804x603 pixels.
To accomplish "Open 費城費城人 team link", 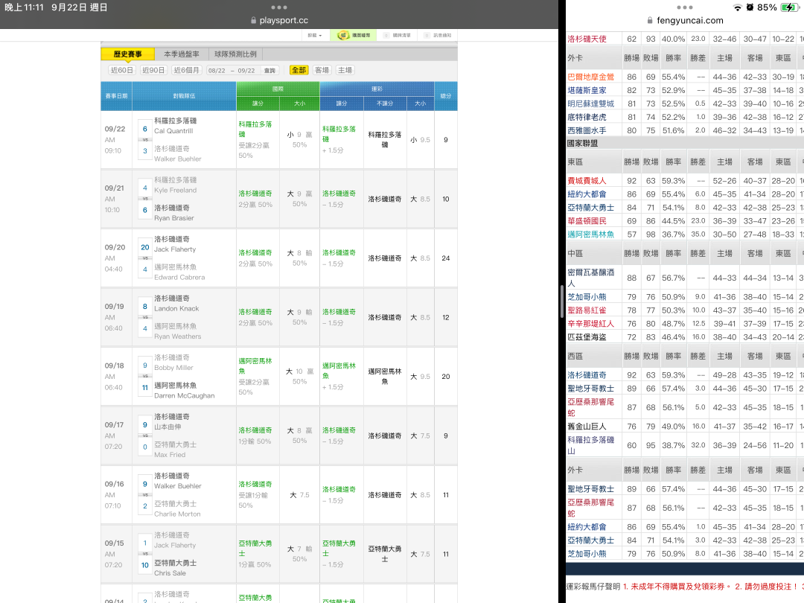I will point(587,180).
